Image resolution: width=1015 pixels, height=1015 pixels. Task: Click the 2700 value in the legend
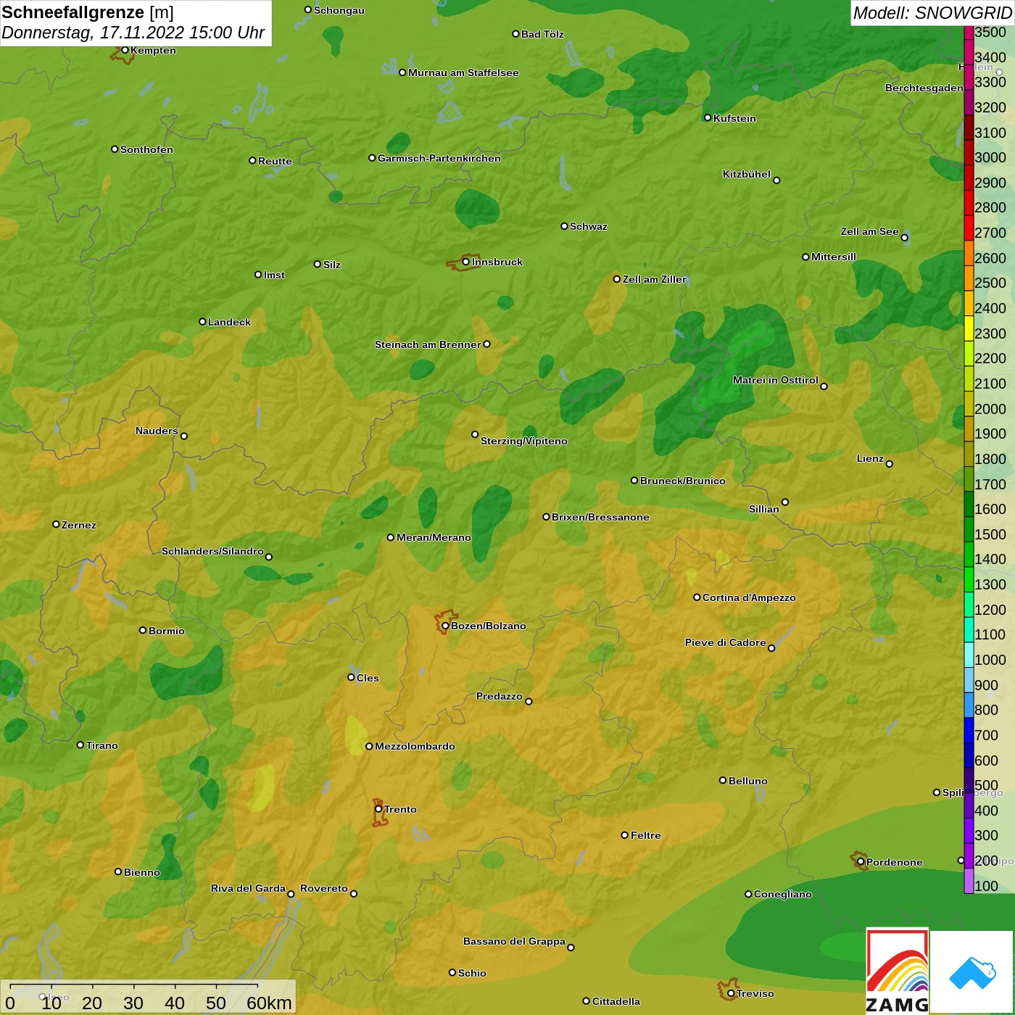click(x=990, y=233)
